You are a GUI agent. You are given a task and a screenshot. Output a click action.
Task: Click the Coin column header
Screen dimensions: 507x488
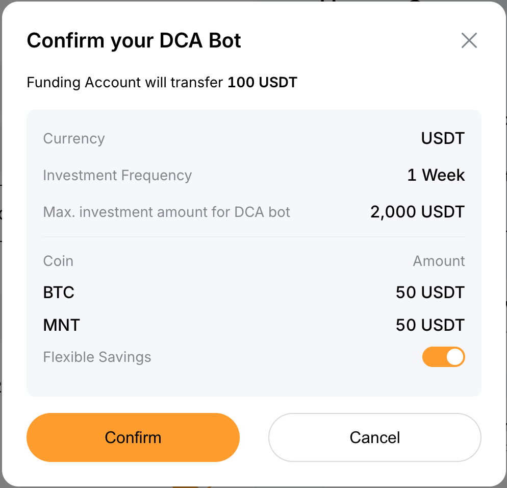click(x=58, y=261)
